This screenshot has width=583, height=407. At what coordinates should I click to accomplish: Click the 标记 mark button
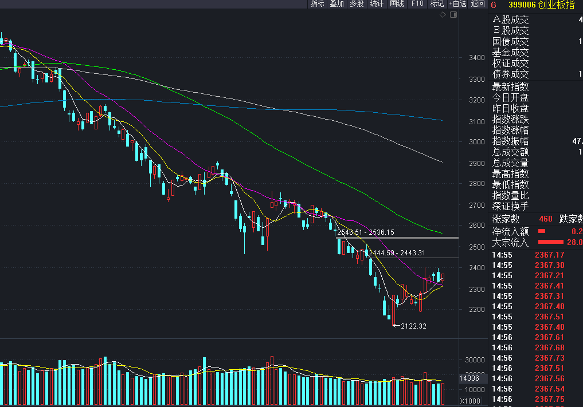point(437,4)
